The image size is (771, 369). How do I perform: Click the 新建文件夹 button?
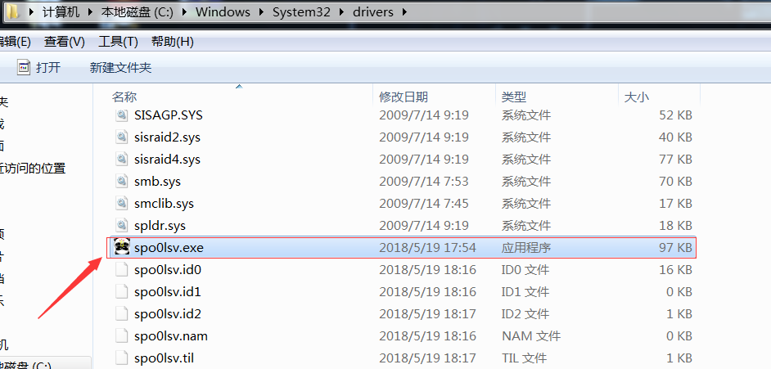(x=120, y=68)
